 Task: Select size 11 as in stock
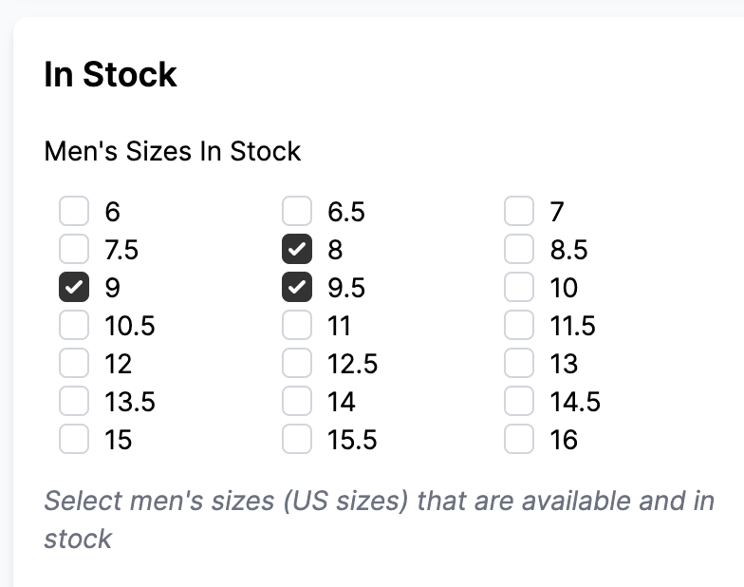click(297, 326)
